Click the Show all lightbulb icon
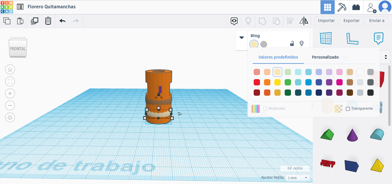The width and height of the screenshot is (392, 184). click(248, 21)
